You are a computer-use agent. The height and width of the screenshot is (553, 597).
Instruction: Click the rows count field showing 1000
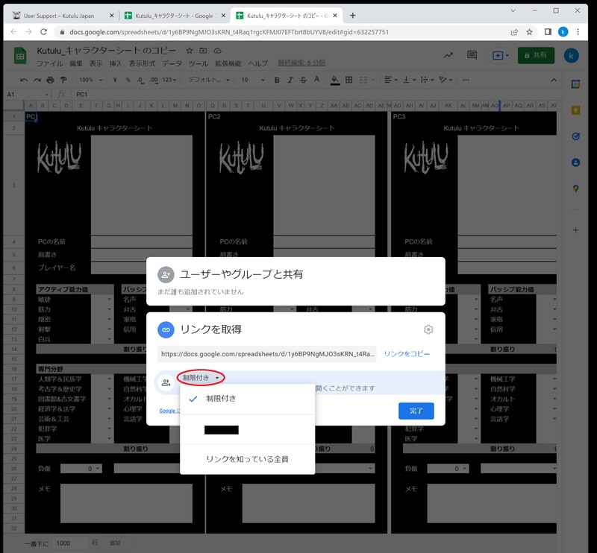[69, 543]
